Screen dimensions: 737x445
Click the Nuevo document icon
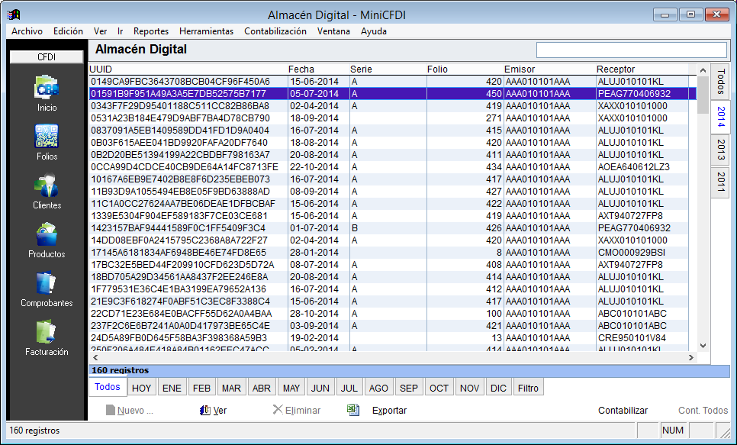click(x=111, y=410)
